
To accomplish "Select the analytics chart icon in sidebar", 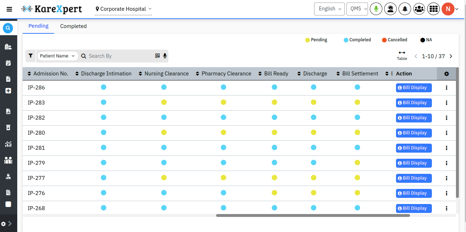I will pyautogui.click(x=8, y=144).
